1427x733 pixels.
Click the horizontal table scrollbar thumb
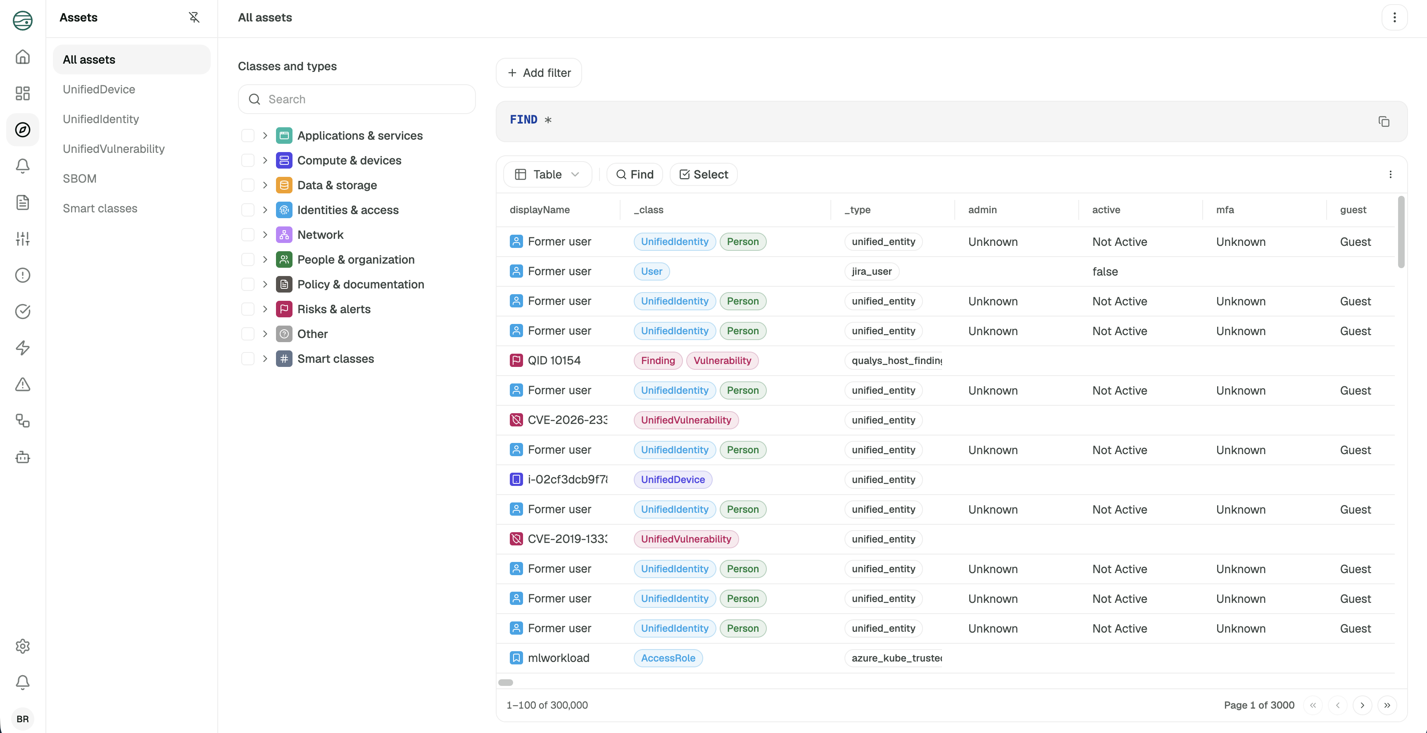(x=506, y=683)
